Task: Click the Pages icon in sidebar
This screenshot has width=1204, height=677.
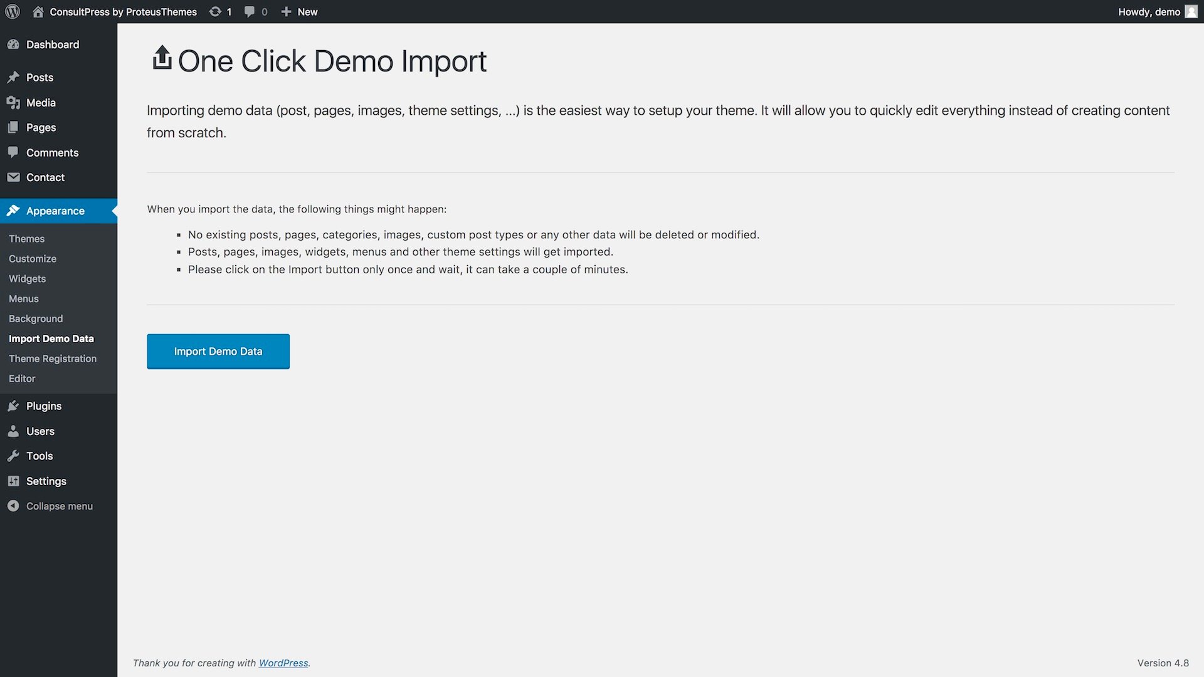Action: (x=13, y=128)
